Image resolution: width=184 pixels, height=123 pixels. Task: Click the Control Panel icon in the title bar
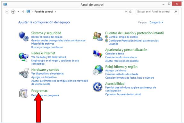coord(5,4)
